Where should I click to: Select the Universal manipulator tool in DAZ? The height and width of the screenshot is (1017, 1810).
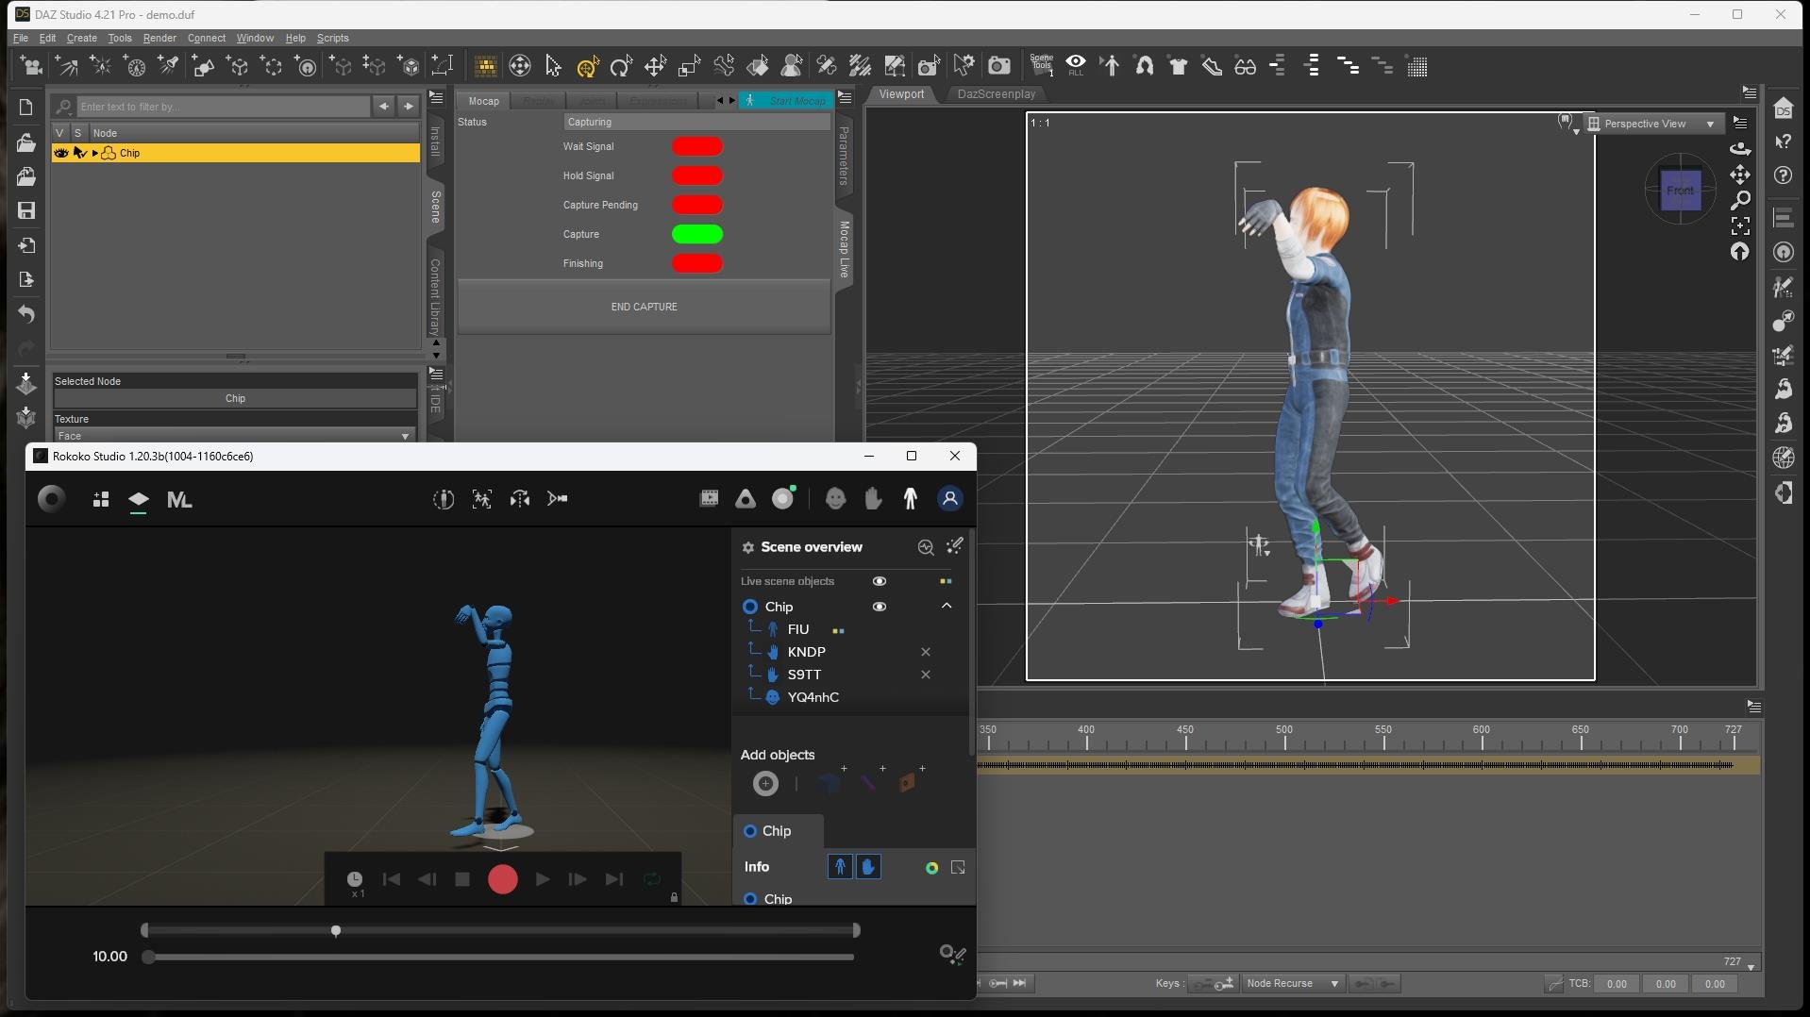click(x=587, y=66)
